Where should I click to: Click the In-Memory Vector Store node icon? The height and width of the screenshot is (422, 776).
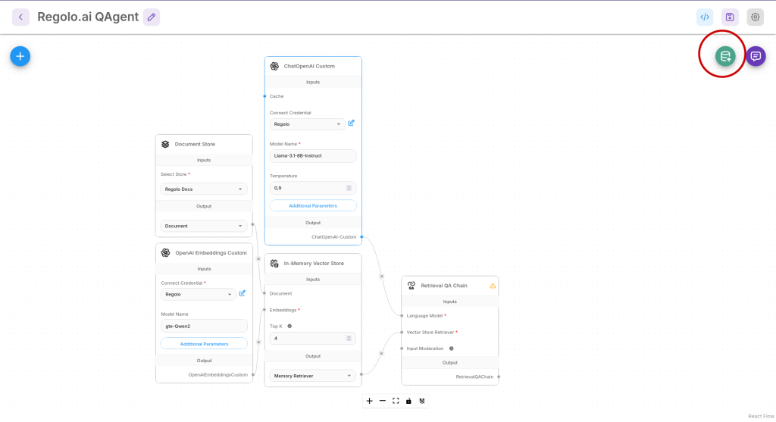[x=274, y=263]
